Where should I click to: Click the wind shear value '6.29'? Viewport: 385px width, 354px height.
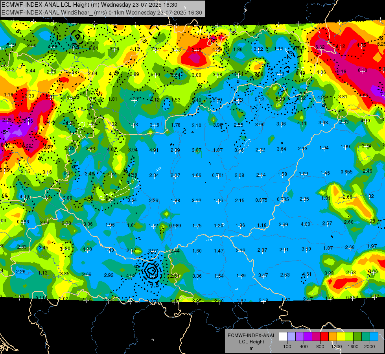pyautogui.click(x=26, y=146)
